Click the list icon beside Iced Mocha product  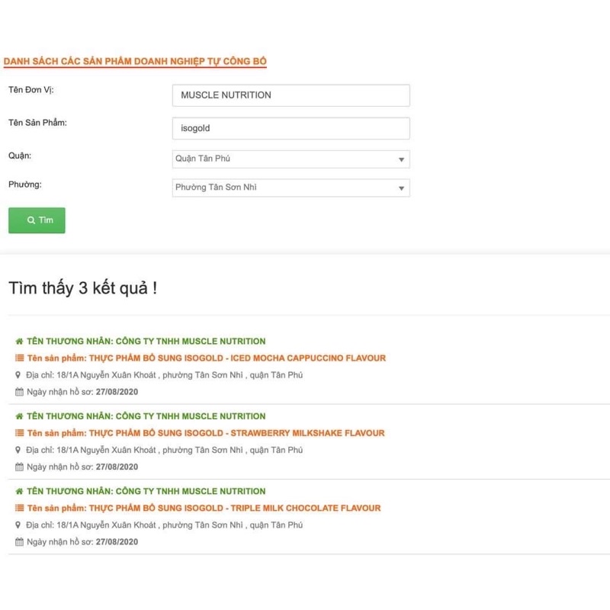[19, 358]
